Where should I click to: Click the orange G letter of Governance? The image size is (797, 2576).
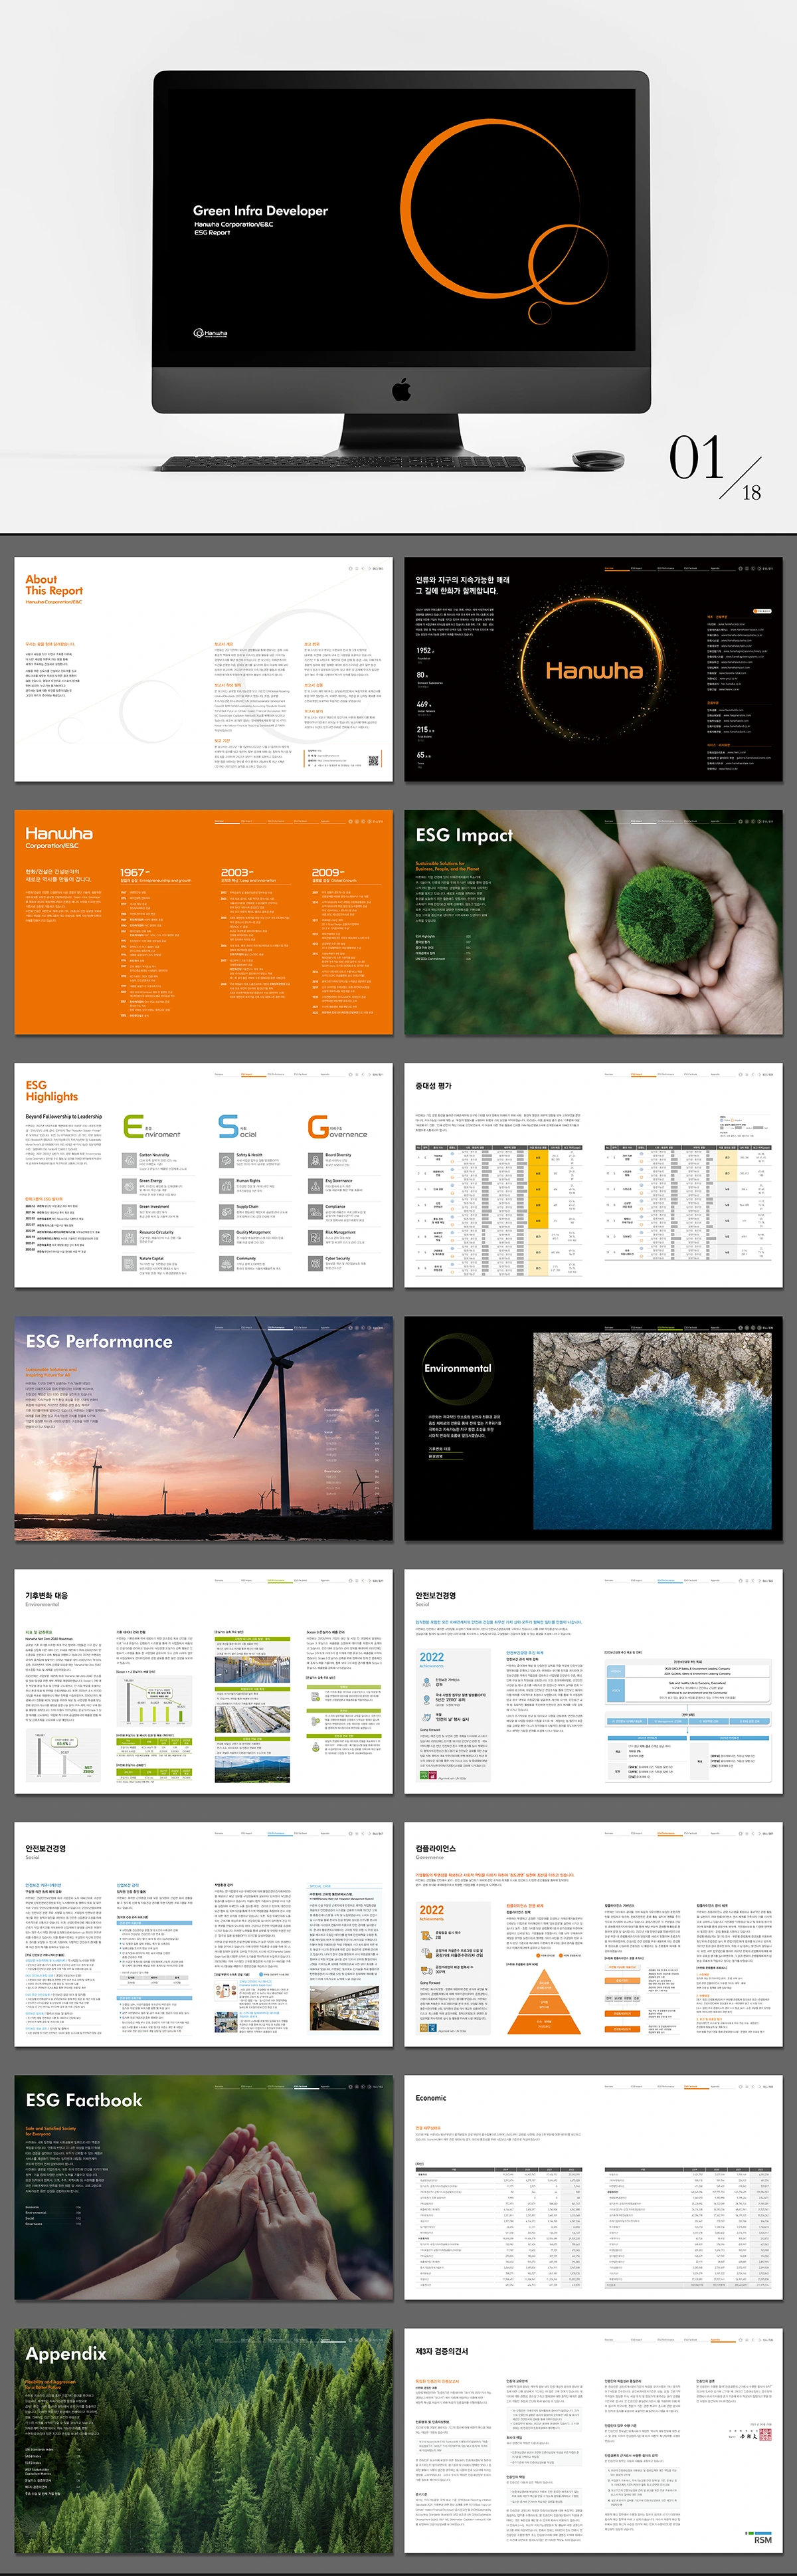(319, 1126)
